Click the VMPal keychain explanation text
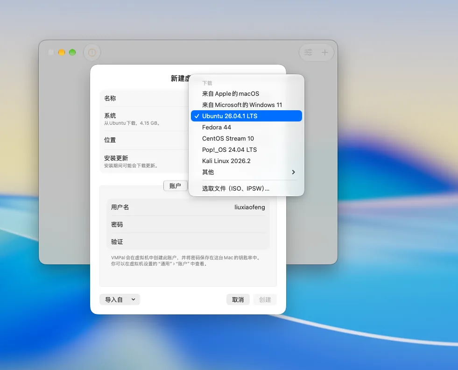458x370 pixels. 186,261
